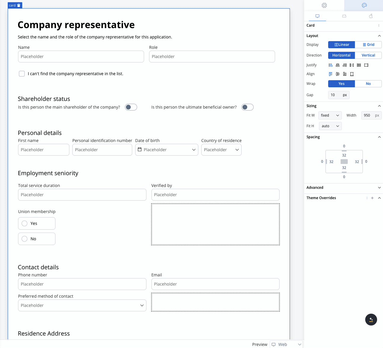Delete the card using the trash icon
The width and height of the screenshot is (383, 348).
(x=19, y=5)
